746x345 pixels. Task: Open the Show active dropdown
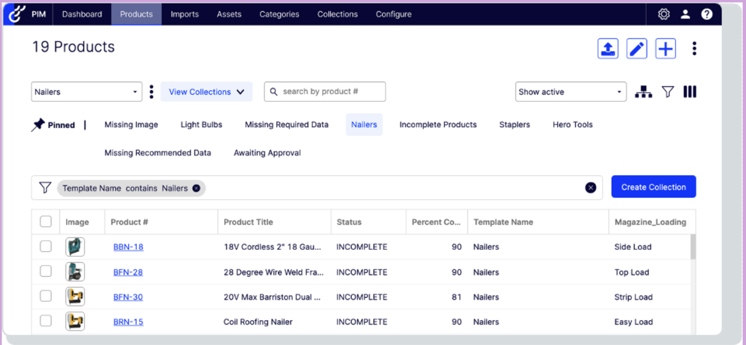(571, 92)
